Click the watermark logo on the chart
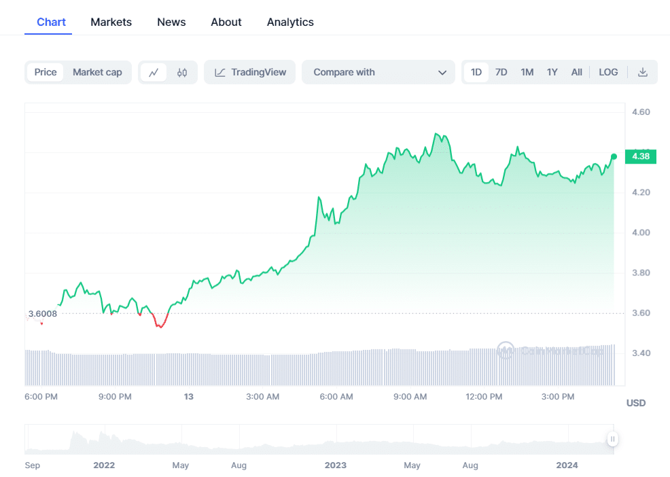Image resolution: width=670 pixels, height=477 pixels. [x=506, y=351]
